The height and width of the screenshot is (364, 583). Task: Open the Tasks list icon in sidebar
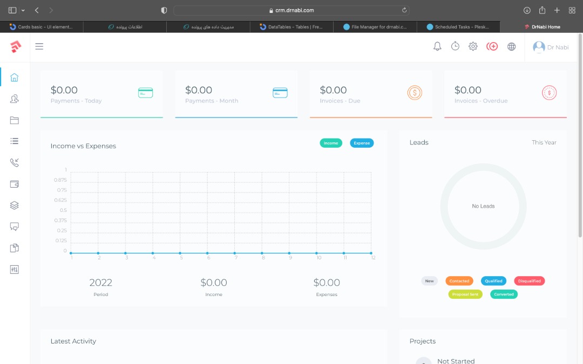pyautogui.click(x=14, y=141)
